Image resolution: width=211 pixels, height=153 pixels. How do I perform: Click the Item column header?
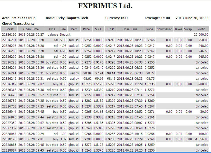coord(74,29)
